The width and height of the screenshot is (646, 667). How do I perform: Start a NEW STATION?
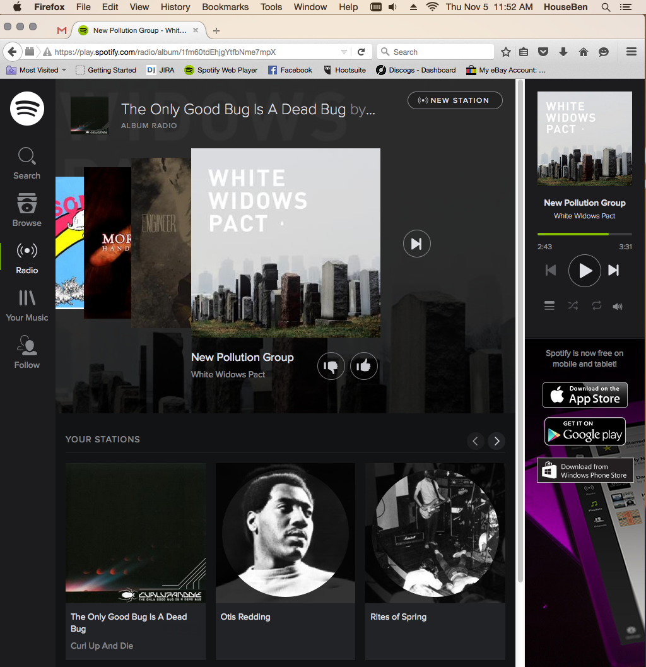click(x=455, y=100)
